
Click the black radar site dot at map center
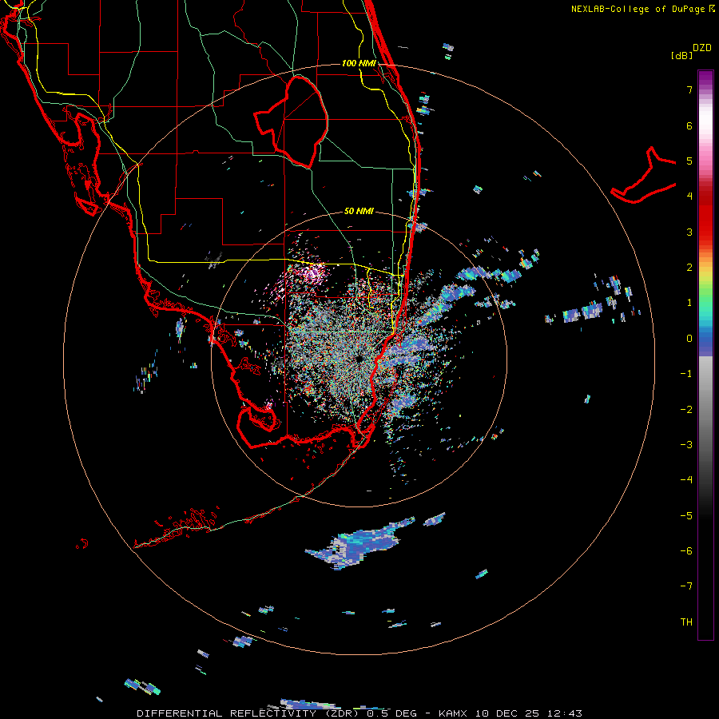point(359,359)
